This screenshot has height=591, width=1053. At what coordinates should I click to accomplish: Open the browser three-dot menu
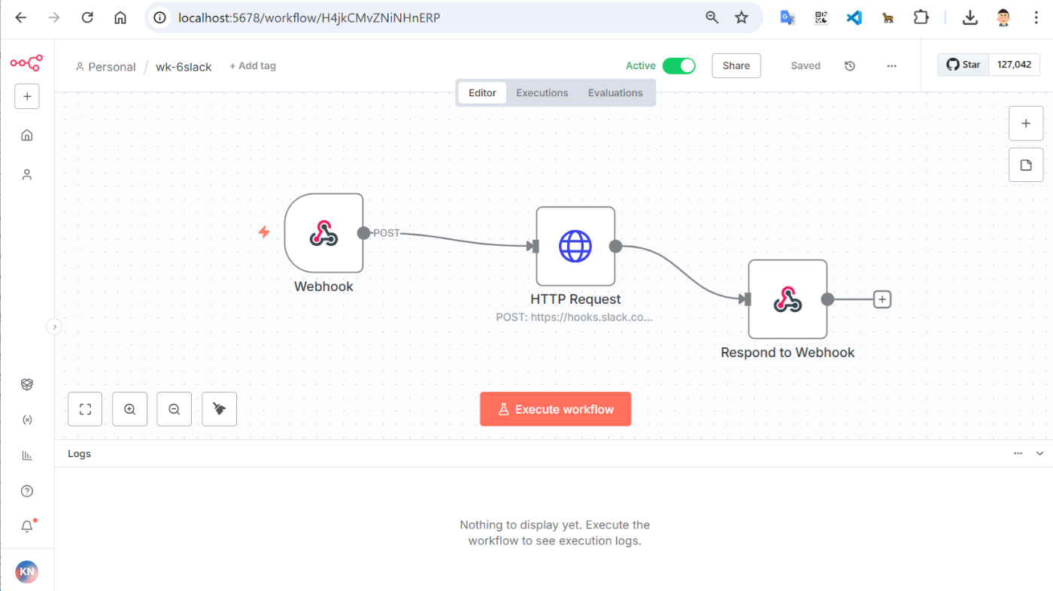click(1036, 17)
